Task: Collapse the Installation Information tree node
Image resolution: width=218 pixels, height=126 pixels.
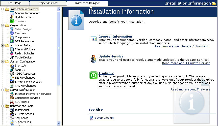Action: pyautogui.click(x=3, y=9)
